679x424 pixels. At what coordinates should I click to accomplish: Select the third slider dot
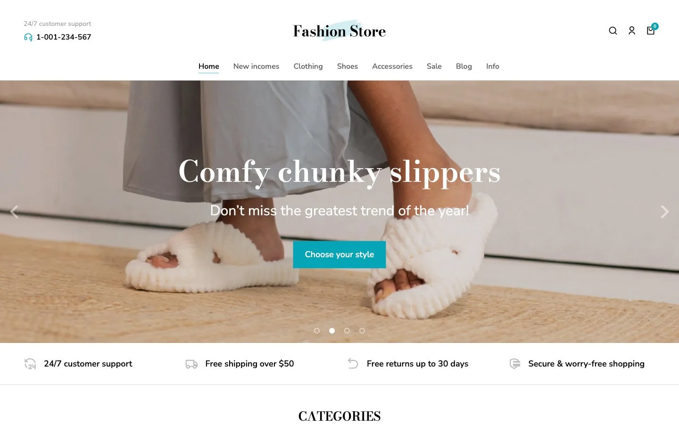[347, 331]
